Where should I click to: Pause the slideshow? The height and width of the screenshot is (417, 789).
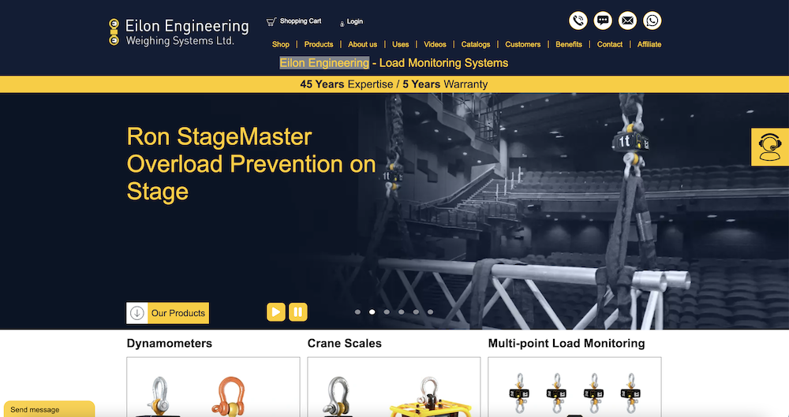pyautogui.click(x=298, y=312)
